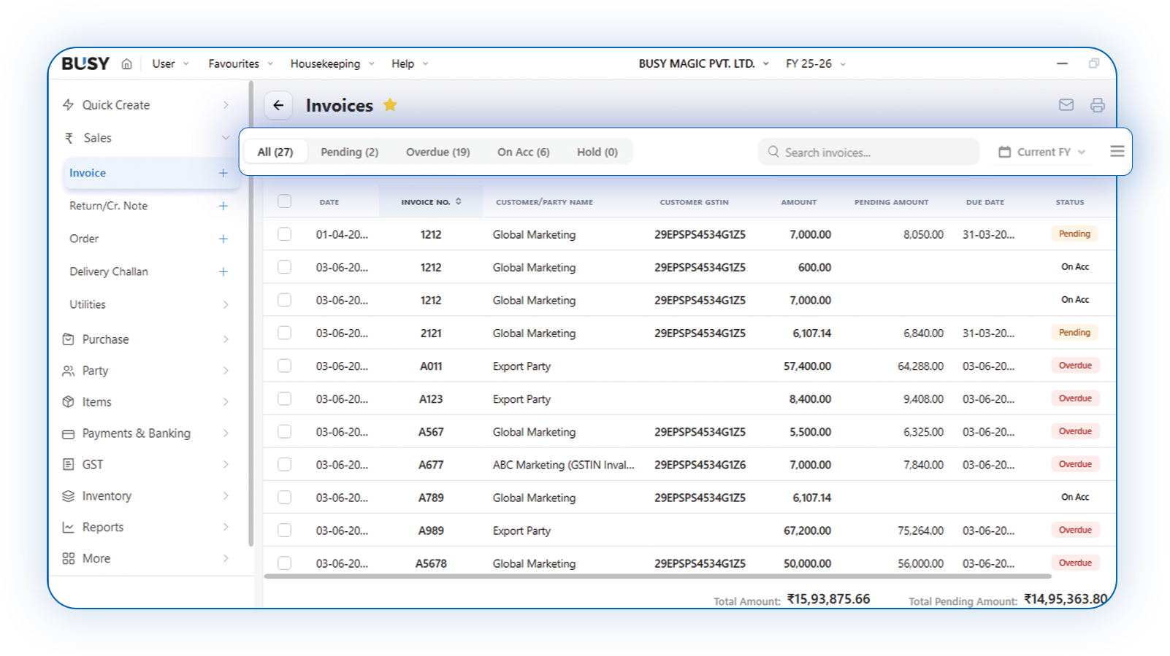Click the horizontal scrollbar below the table
The width and height of the screenshot is (1170, 656).
(x=657, y=576)
